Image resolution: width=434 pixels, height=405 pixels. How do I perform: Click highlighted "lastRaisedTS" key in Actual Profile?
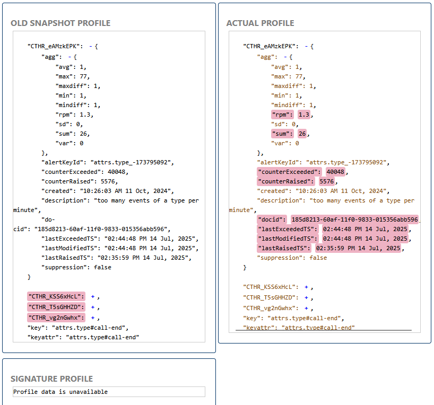[284, 248]
